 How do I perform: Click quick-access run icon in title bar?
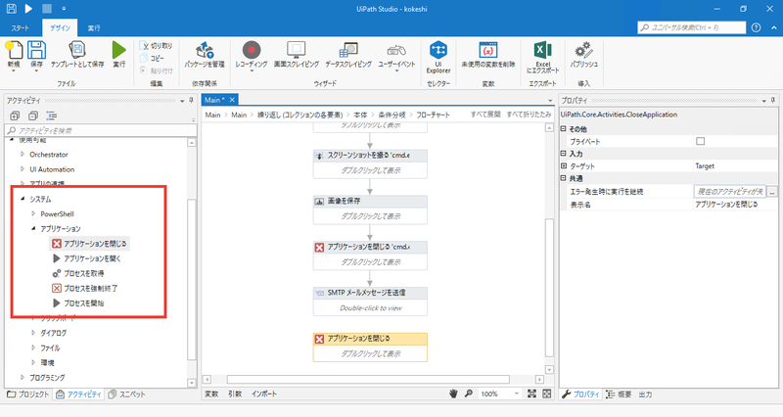click(x=28, y=9)
